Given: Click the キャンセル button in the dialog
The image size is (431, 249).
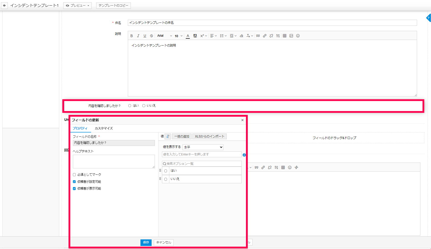Looking at the screenshot, I should [164, 242].
